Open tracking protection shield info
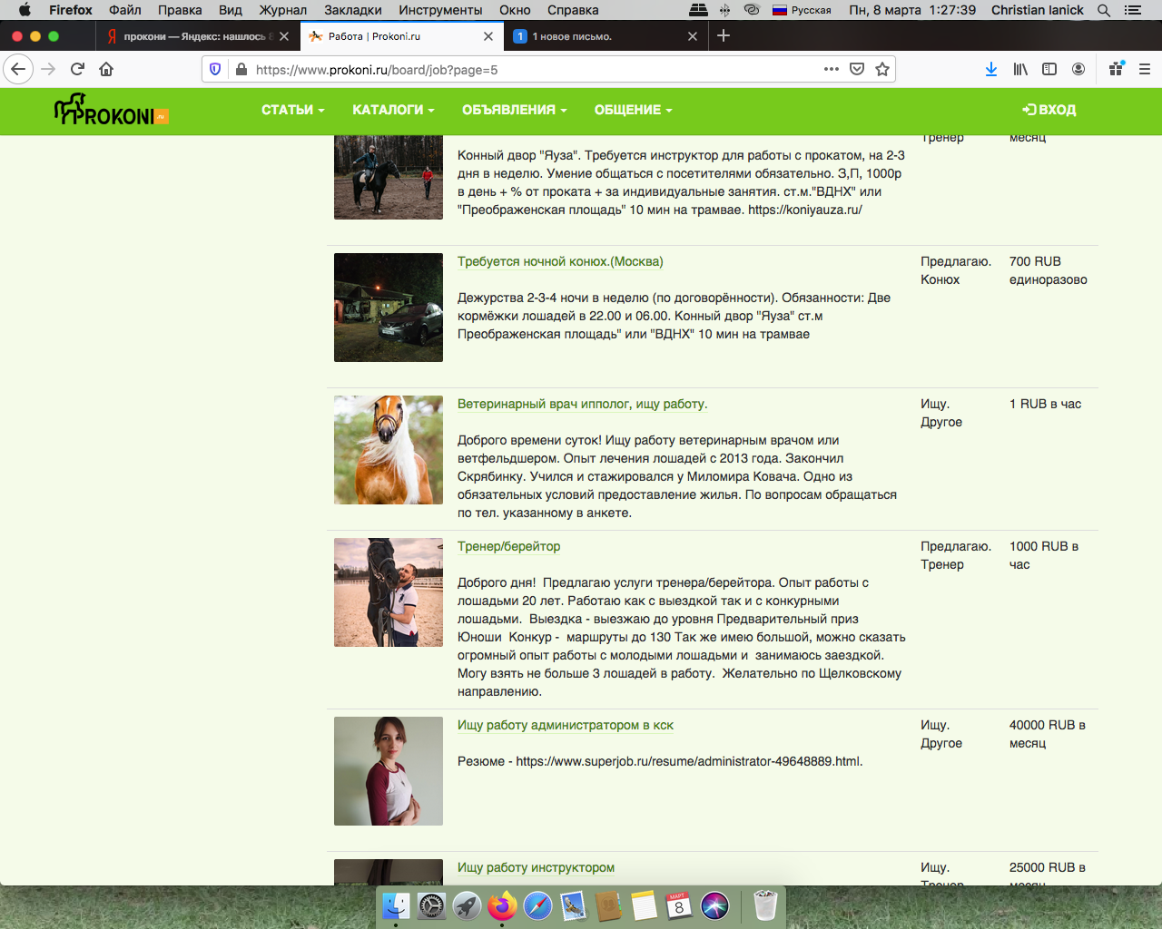1162x929 pixels. [x=215, y=69]
